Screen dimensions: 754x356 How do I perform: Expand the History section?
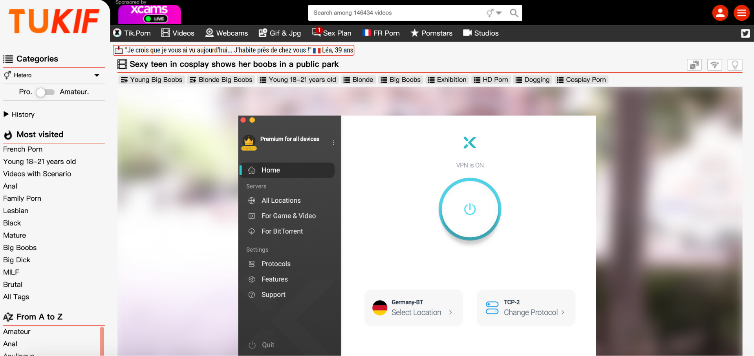coord(19,114)
